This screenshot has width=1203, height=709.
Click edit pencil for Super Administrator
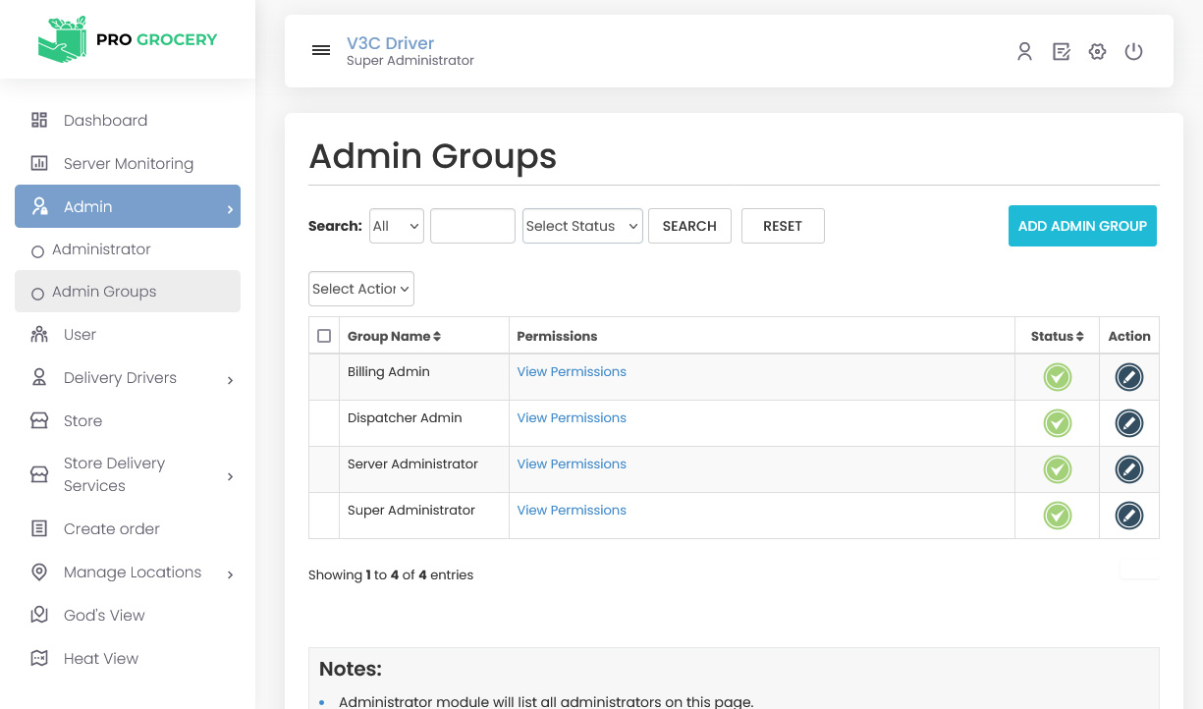[x=1128, y=516]
